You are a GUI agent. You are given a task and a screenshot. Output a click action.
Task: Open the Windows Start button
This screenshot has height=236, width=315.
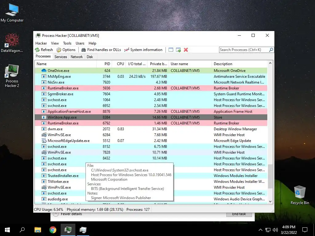pos(7,230)
